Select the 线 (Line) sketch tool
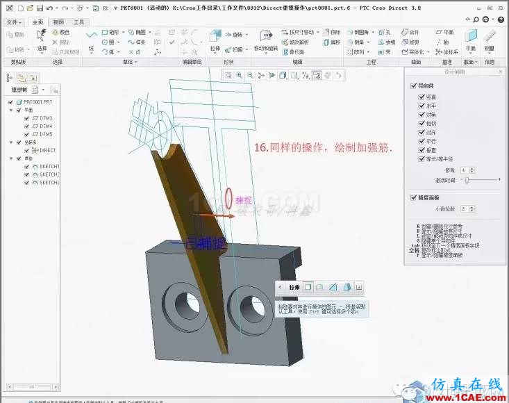Viewport: 509px width, 403px height. coord(91,41)
